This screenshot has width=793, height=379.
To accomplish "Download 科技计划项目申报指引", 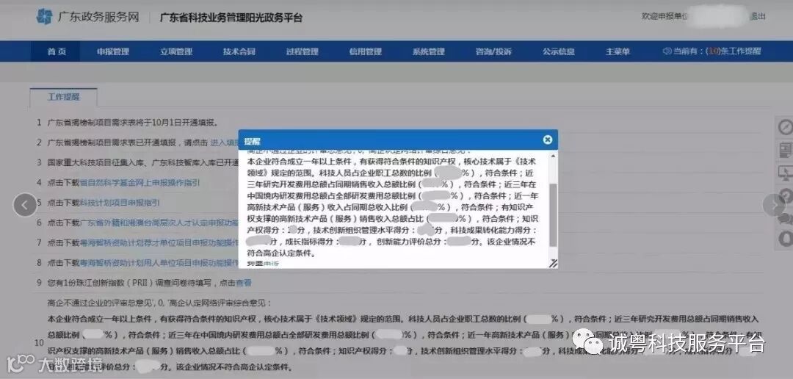I will pyautogui.click(x=120, y=203).
